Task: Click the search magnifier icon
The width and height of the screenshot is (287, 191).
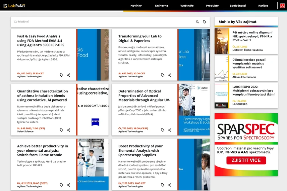Action: coord(197,22)
